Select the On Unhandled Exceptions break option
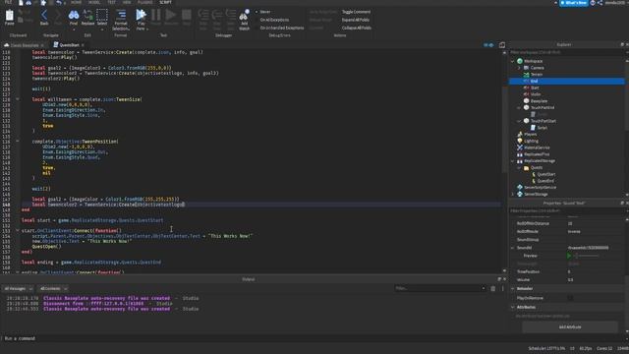Viewport: 629px width, 354px height. pos(281,28)
